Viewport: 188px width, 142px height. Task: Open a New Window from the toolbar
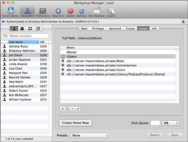97,12
